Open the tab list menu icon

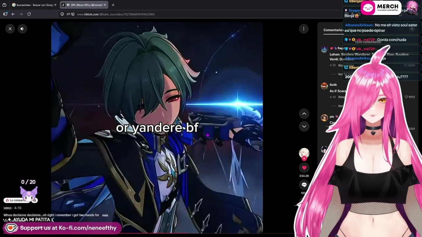pyautogui.click(x=4, y=5)
